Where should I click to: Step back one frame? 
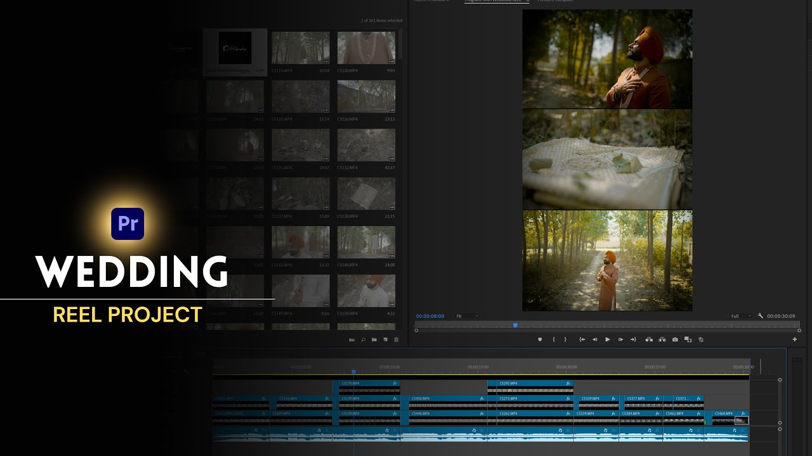595,339
